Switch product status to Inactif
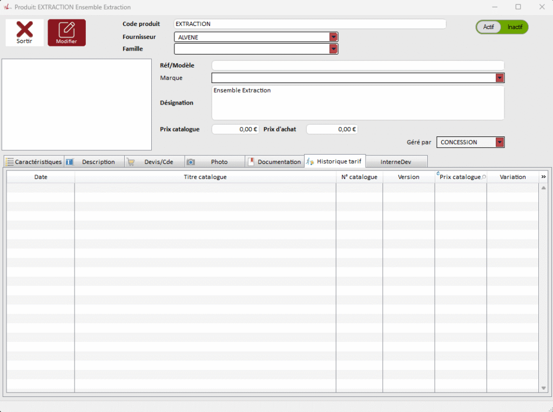Image resolution: width=553 pixels, height=412 pixels. tap(515, 27)
